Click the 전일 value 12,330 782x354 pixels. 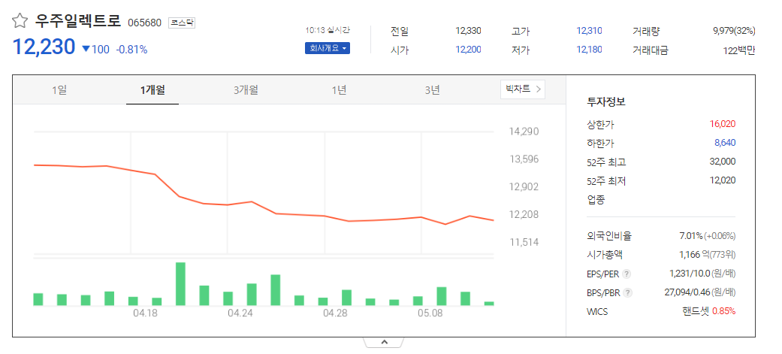[x=468, y=31]
